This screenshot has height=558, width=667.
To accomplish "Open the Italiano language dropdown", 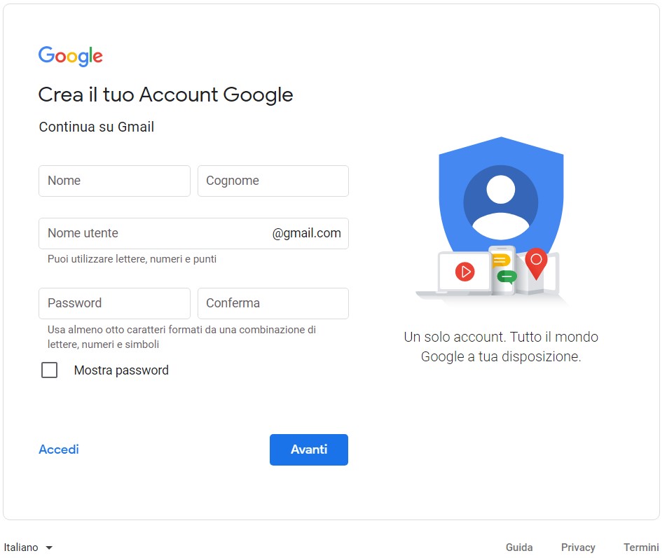I will [x=28, y=547].
